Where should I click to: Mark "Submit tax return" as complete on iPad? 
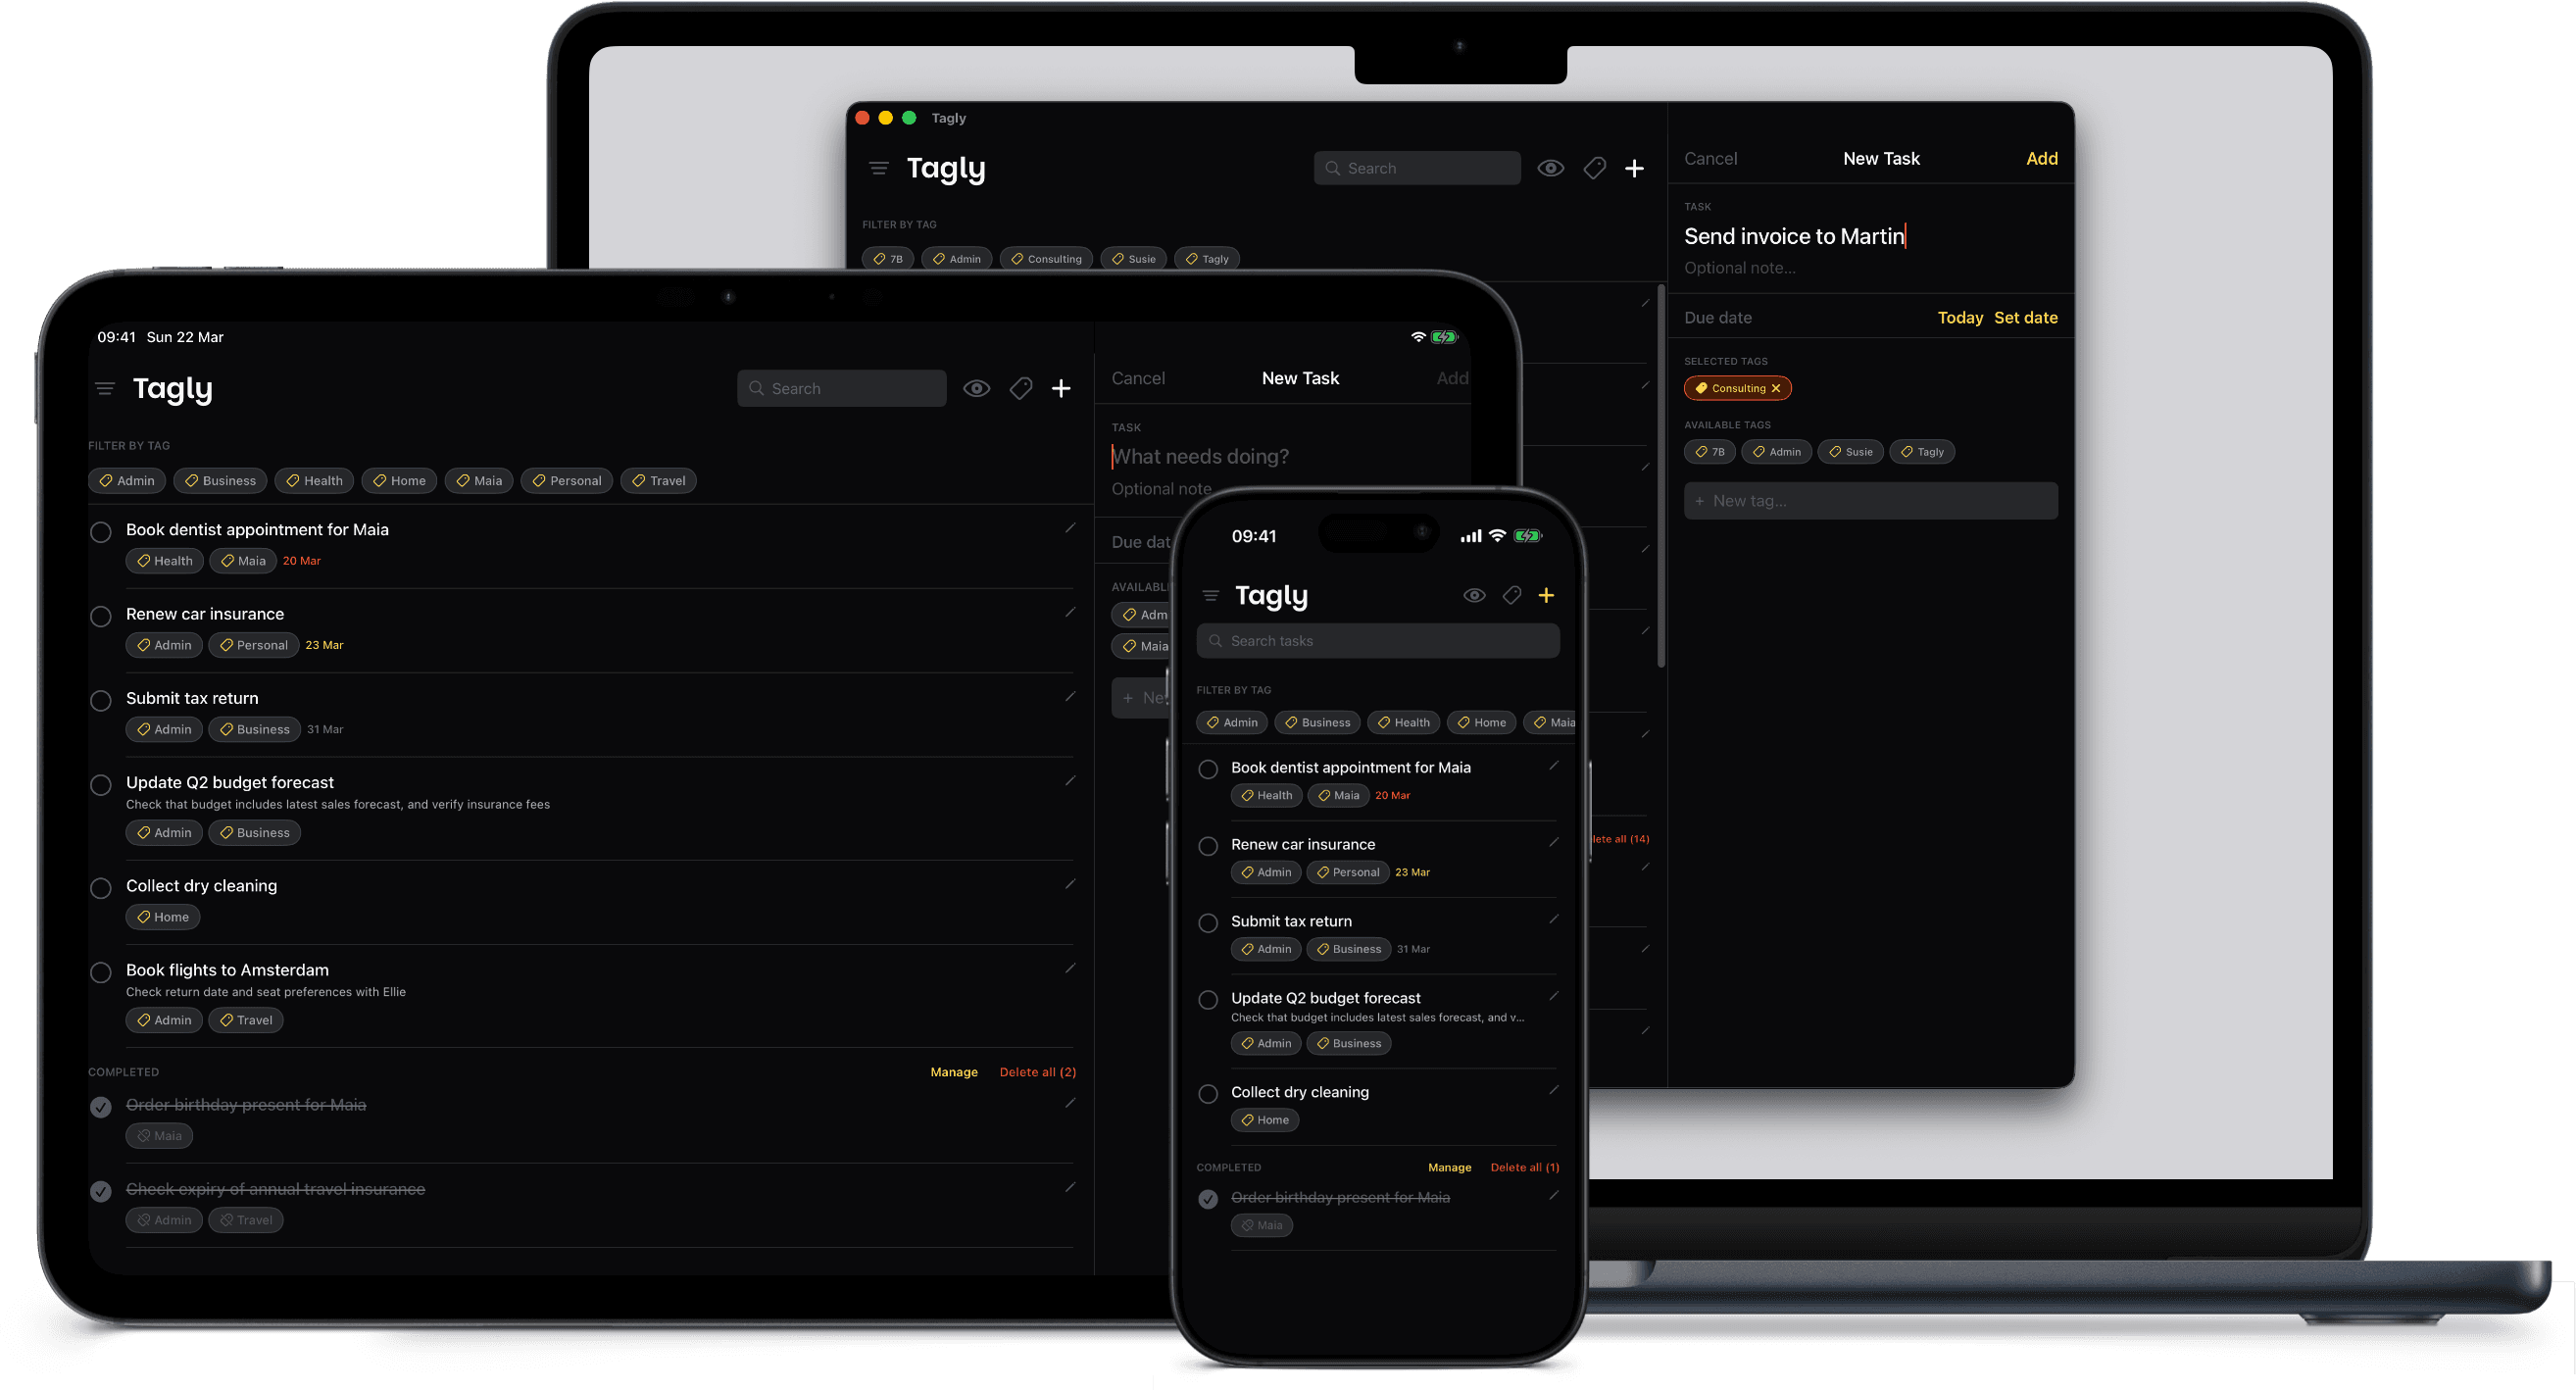[x=100, y=700]
